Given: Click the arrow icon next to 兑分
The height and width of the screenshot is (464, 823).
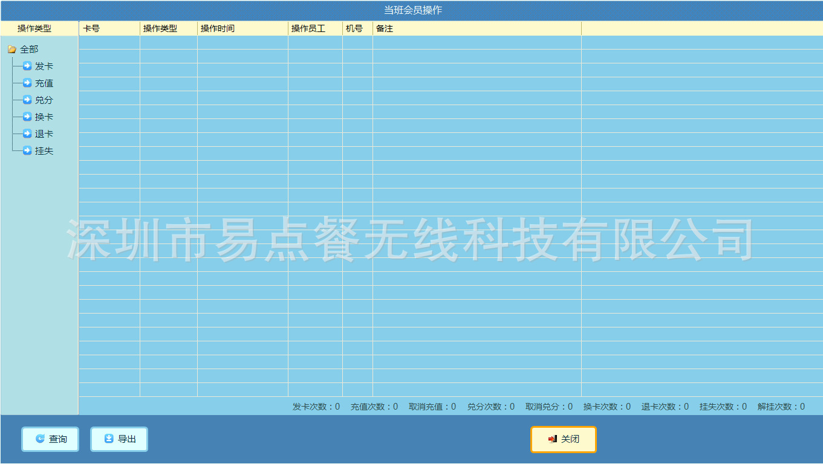Looking at the screenshot, I should point(27,100).
